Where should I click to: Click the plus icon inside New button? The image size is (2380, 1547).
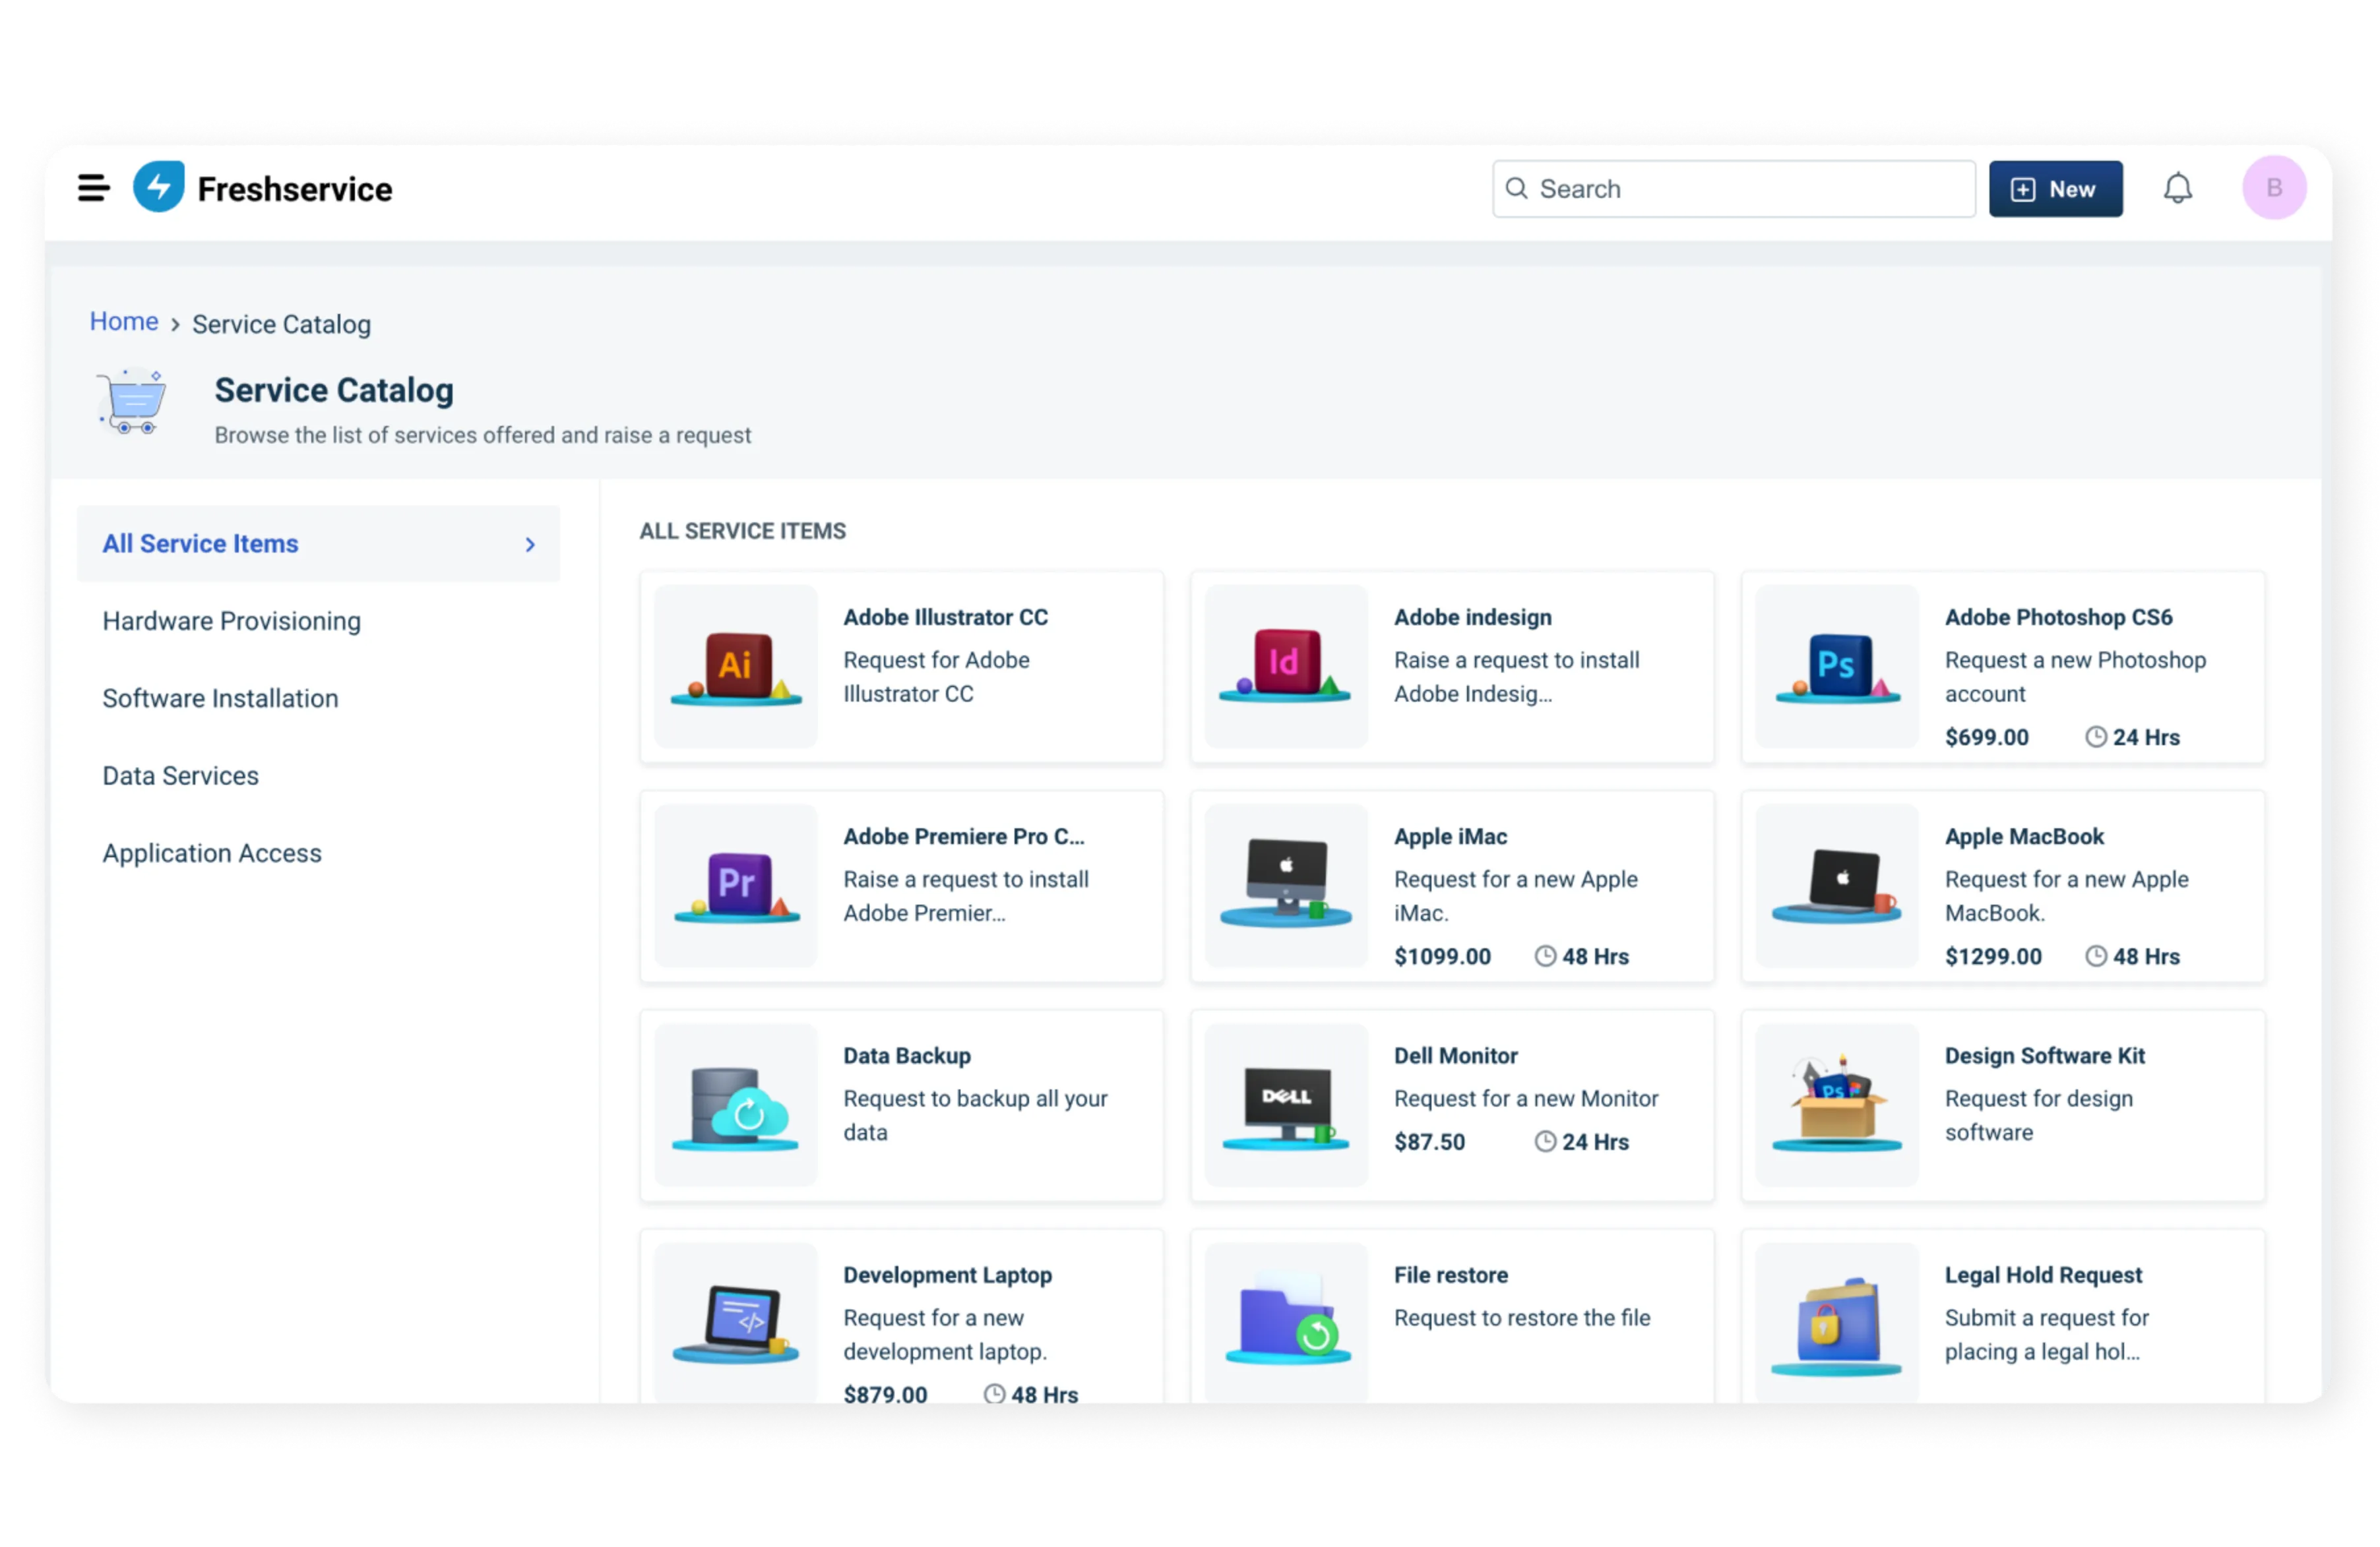2022,189
